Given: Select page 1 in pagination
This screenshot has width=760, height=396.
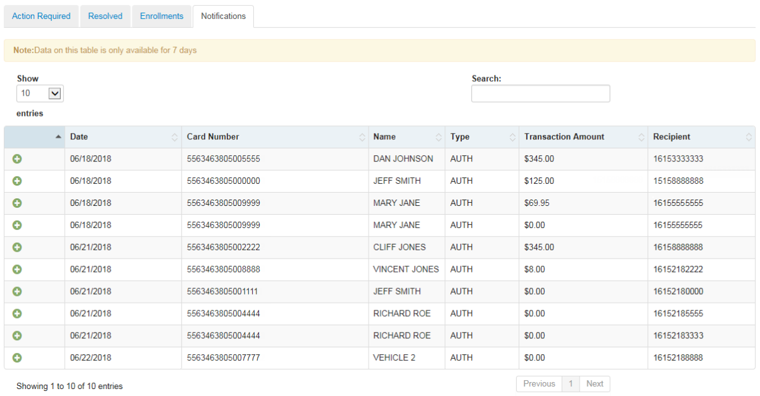Looking at the screenshot, I should pyautogui.click(x=571, y=383).
